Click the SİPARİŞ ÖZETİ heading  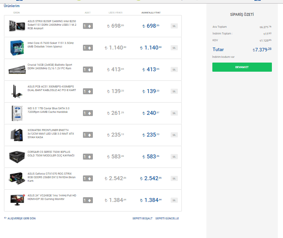pyautogui.click(x=242, y=15)
